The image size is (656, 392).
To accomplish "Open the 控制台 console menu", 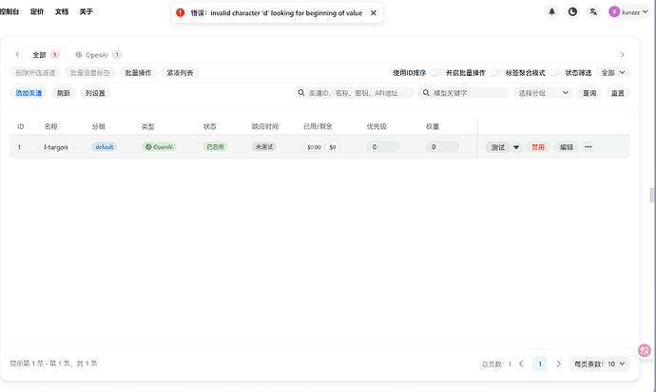I will [x=10, y=11].
